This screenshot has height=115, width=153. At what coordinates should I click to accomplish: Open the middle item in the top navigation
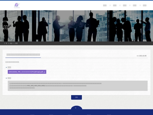(x=125, y=5)
